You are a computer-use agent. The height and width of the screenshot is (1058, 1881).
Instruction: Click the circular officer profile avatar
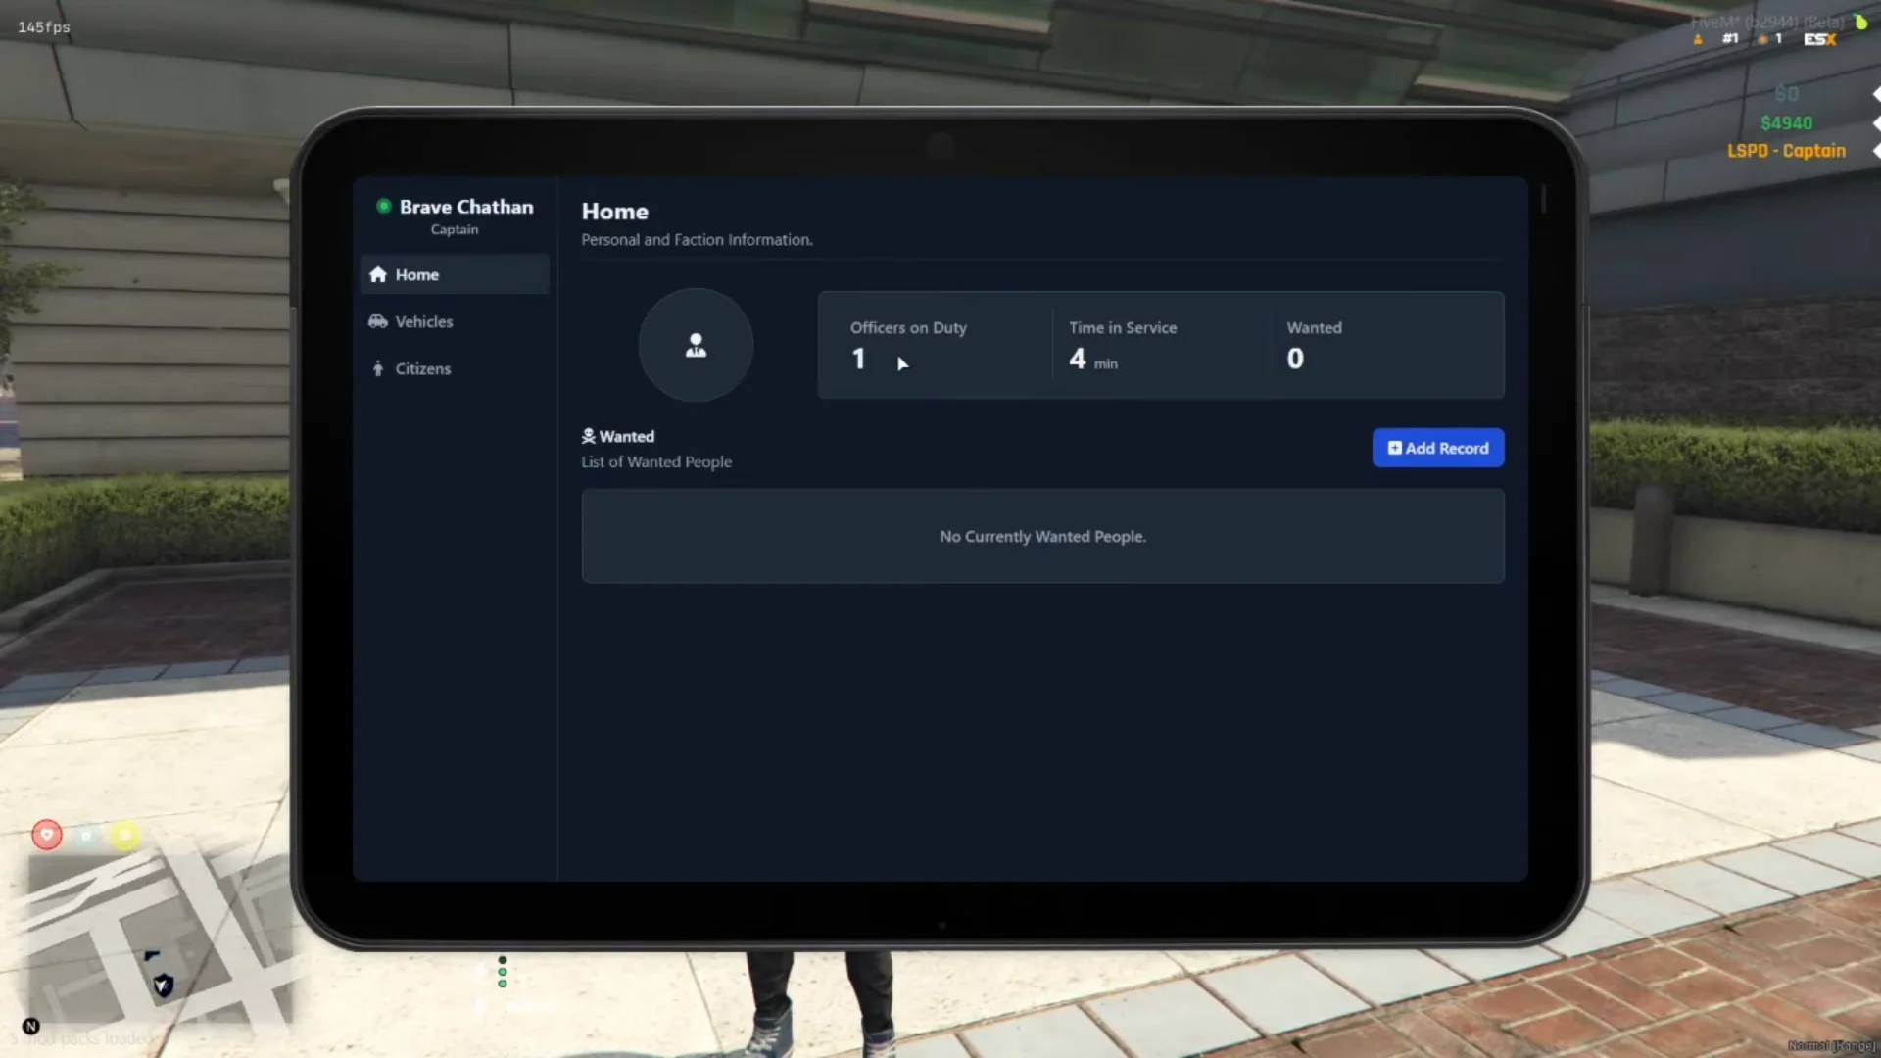696,345
